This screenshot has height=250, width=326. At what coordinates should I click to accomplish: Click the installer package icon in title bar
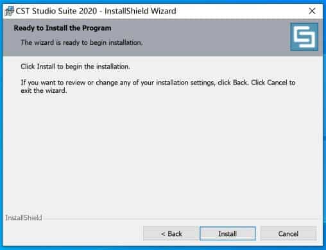[10, 11]
